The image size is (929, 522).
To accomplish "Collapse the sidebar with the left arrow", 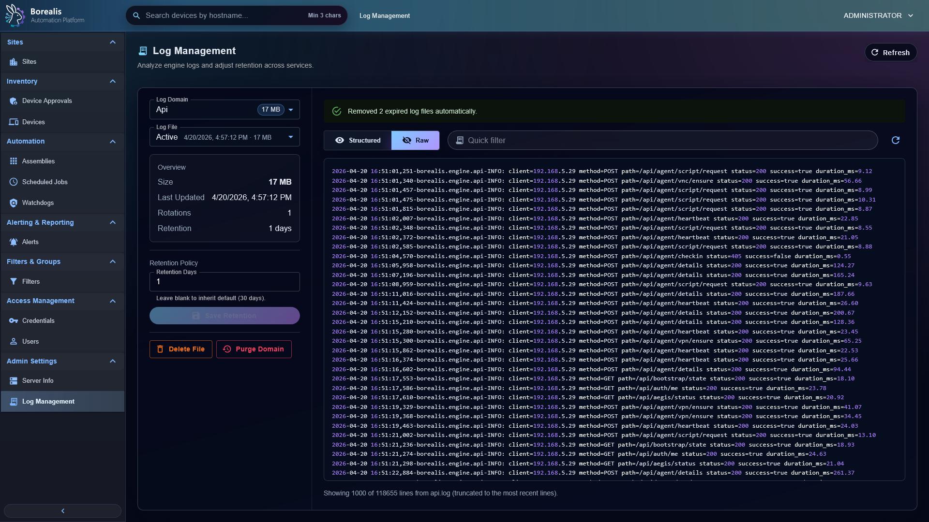I will coord(62,511).
